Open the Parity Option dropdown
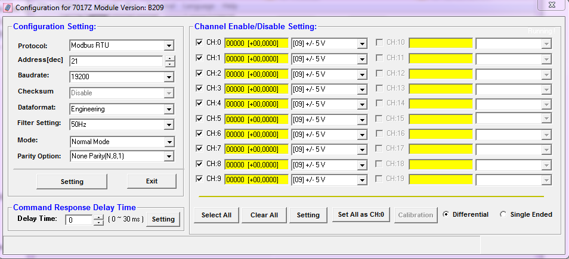 (x=169, y=157)
